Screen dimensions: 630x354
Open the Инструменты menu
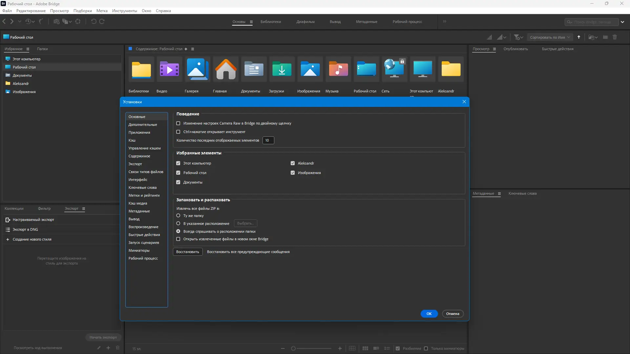click(x=124, y=11)
